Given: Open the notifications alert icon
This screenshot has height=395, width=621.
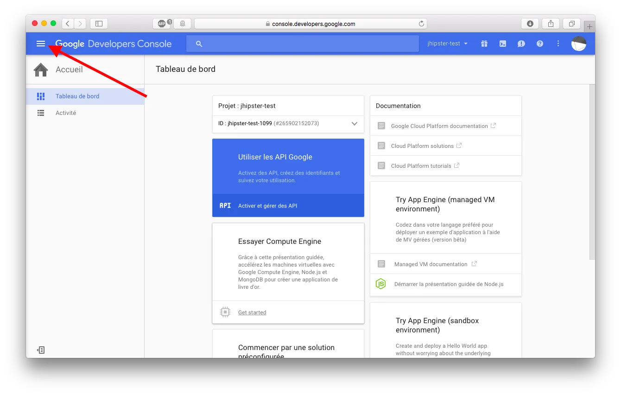Looking at the screenshot, I should [x=521, y=44].
